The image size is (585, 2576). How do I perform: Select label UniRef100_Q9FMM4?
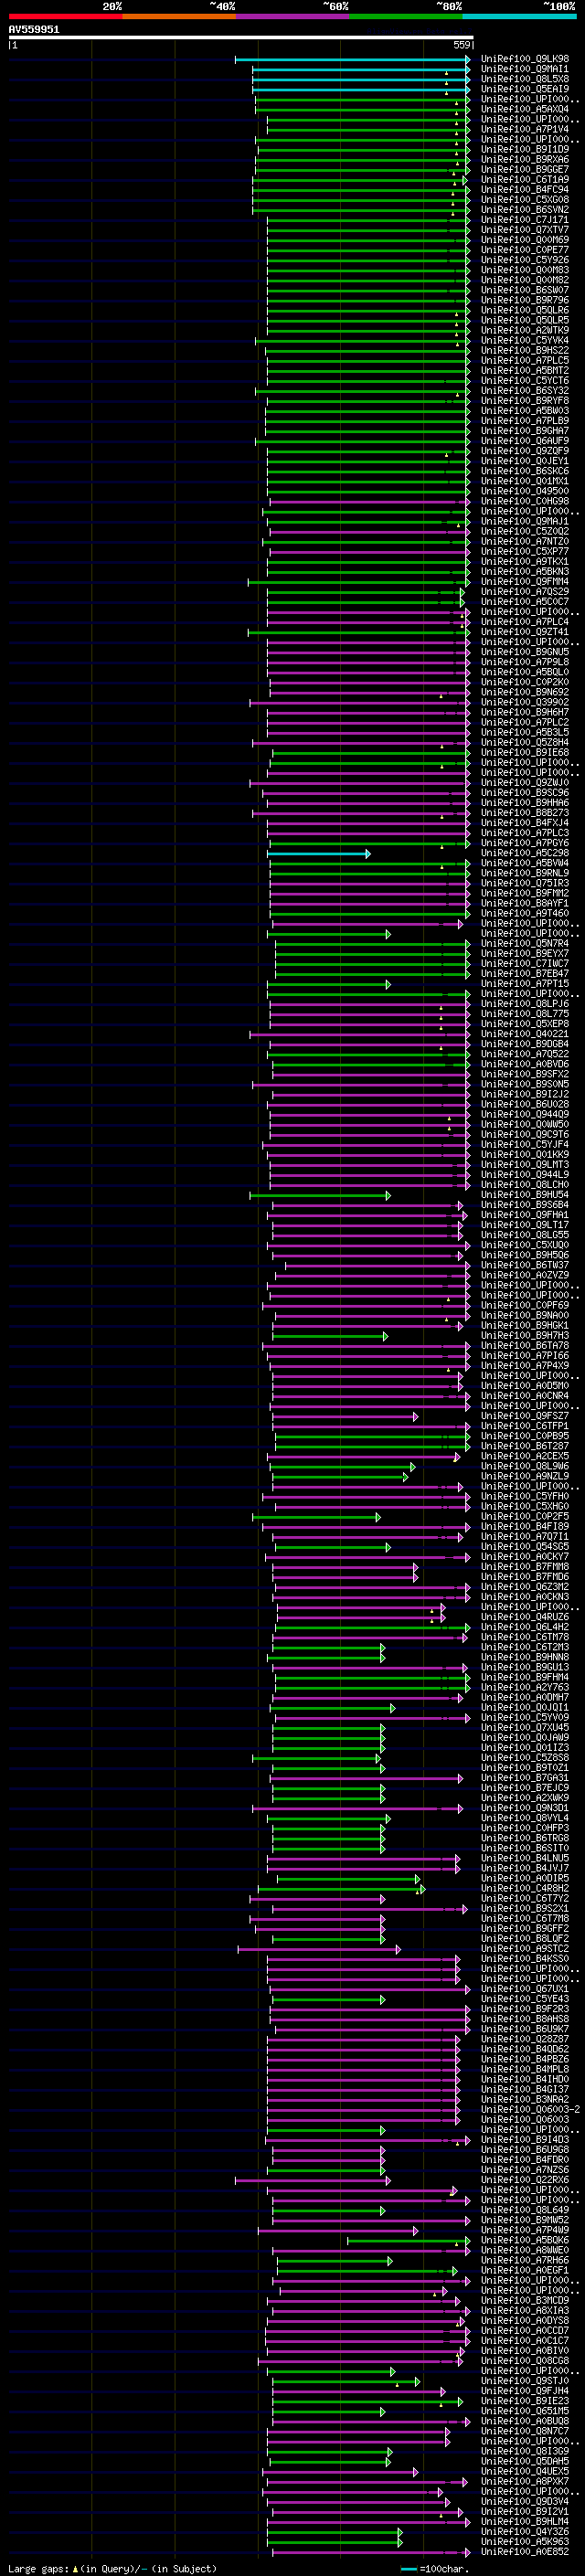pyautogui.click(x=524, y=582)
